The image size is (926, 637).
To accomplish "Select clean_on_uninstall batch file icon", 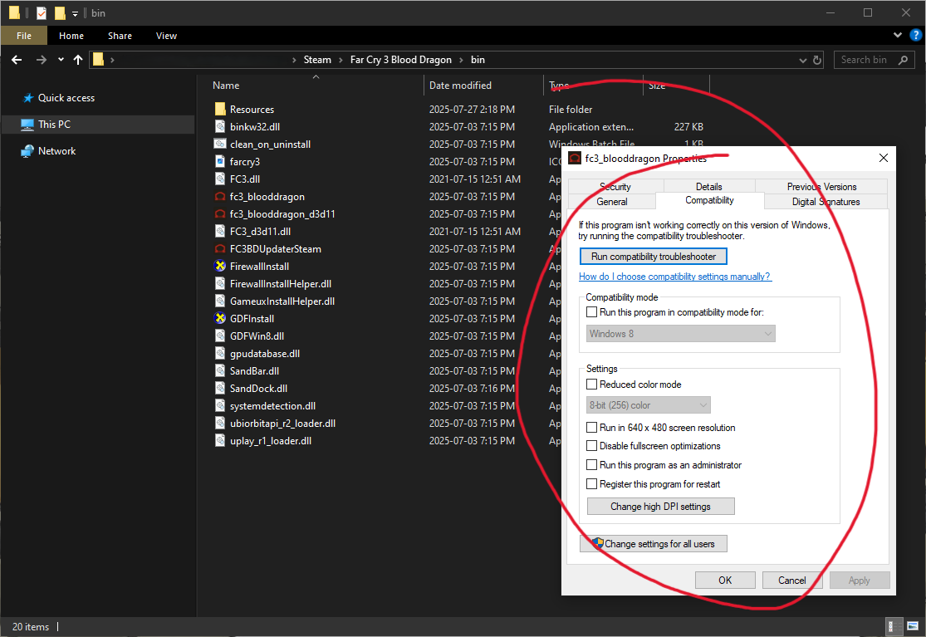I will tap(220, 144).
